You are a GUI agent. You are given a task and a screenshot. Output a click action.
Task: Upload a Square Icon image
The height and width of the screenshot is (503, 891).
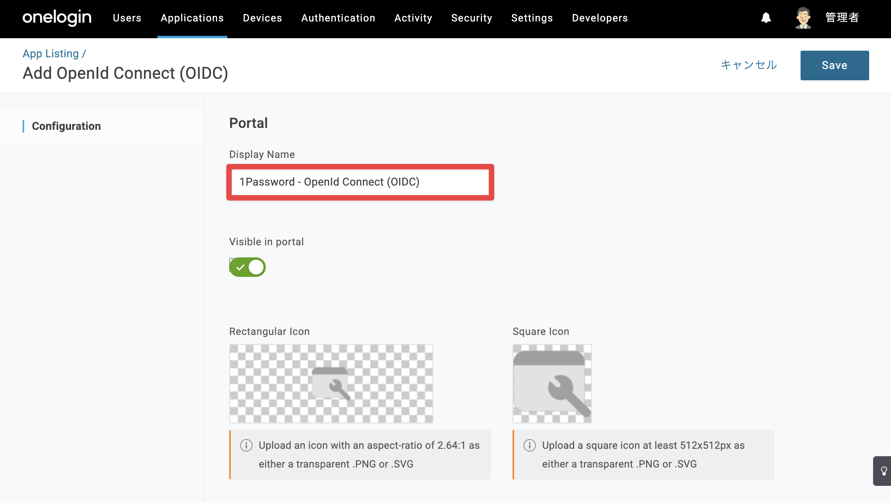[552, 384]
